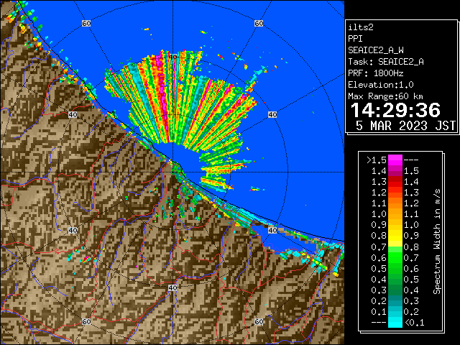Click the right-column '0.8' legend label
460x345 pixels.
[411, 247]
